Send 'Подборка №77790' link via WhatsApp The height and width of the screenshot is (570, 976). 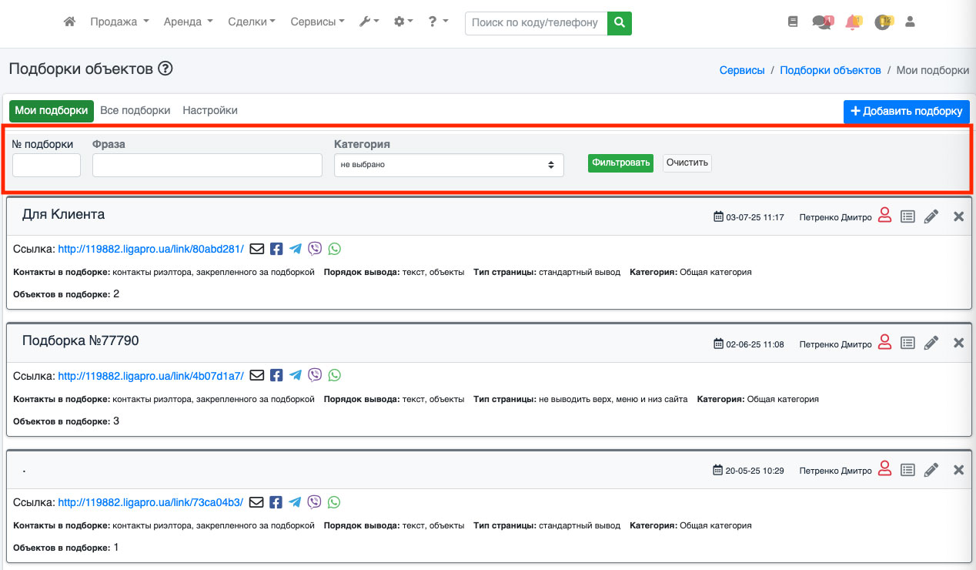click(x=334, y=375)
